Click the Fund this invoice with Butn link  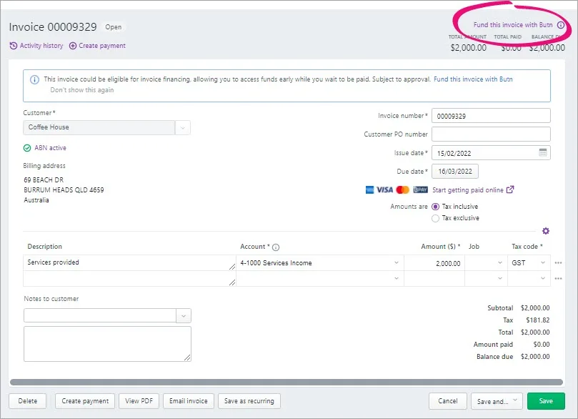tap(472, 79)
